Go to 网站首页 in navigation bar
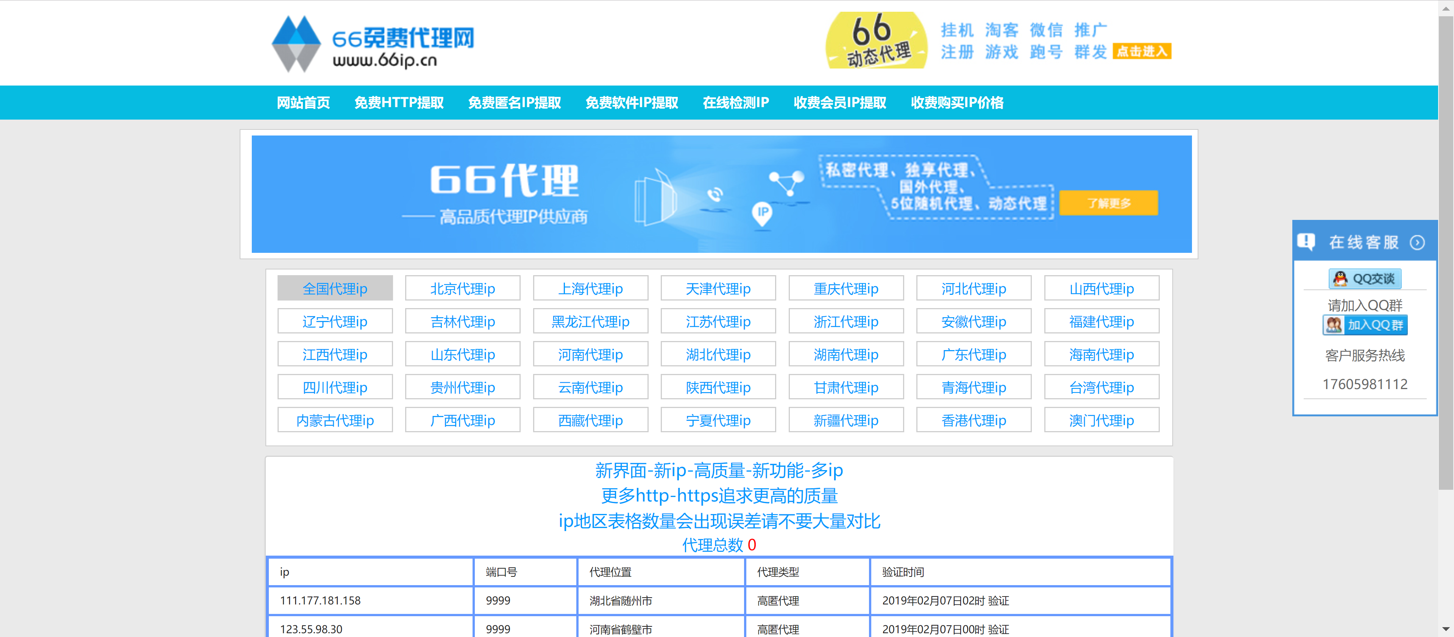1454x637 pixels. pyautogui.click(x=303, y=103)
